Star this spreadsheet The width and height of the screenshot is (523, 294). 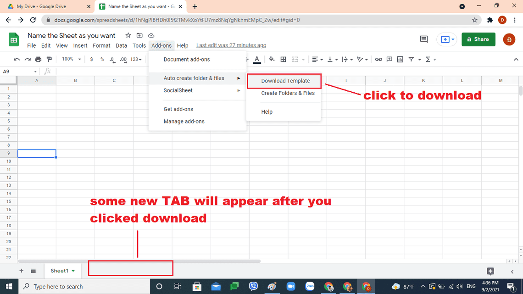[128, 35]
